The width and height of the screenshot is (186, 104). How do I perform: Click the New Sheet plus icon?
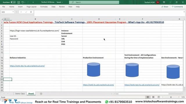point(41,94)
